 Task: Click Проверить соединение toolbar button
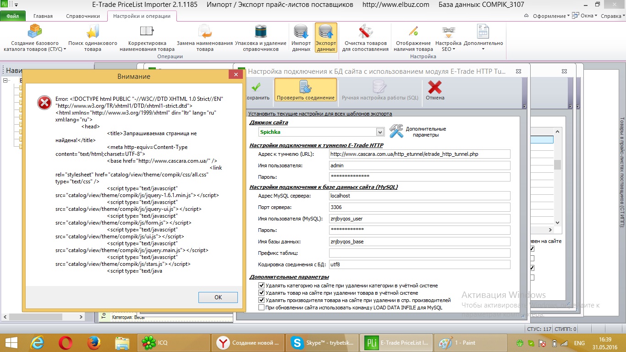coord(305,90)
